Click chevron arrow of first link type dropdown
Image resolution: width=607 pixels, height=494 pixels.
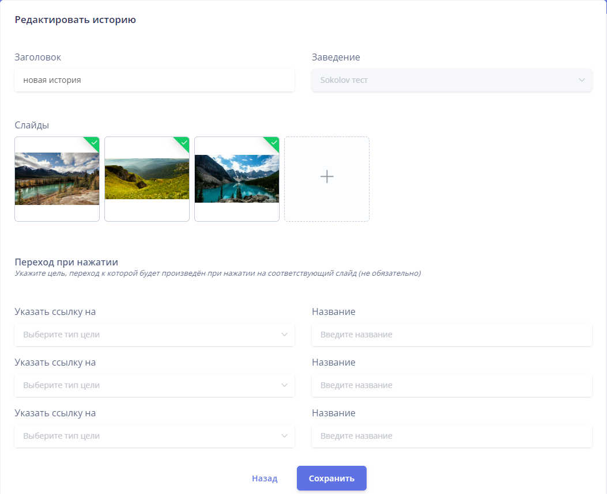(284, 335)
